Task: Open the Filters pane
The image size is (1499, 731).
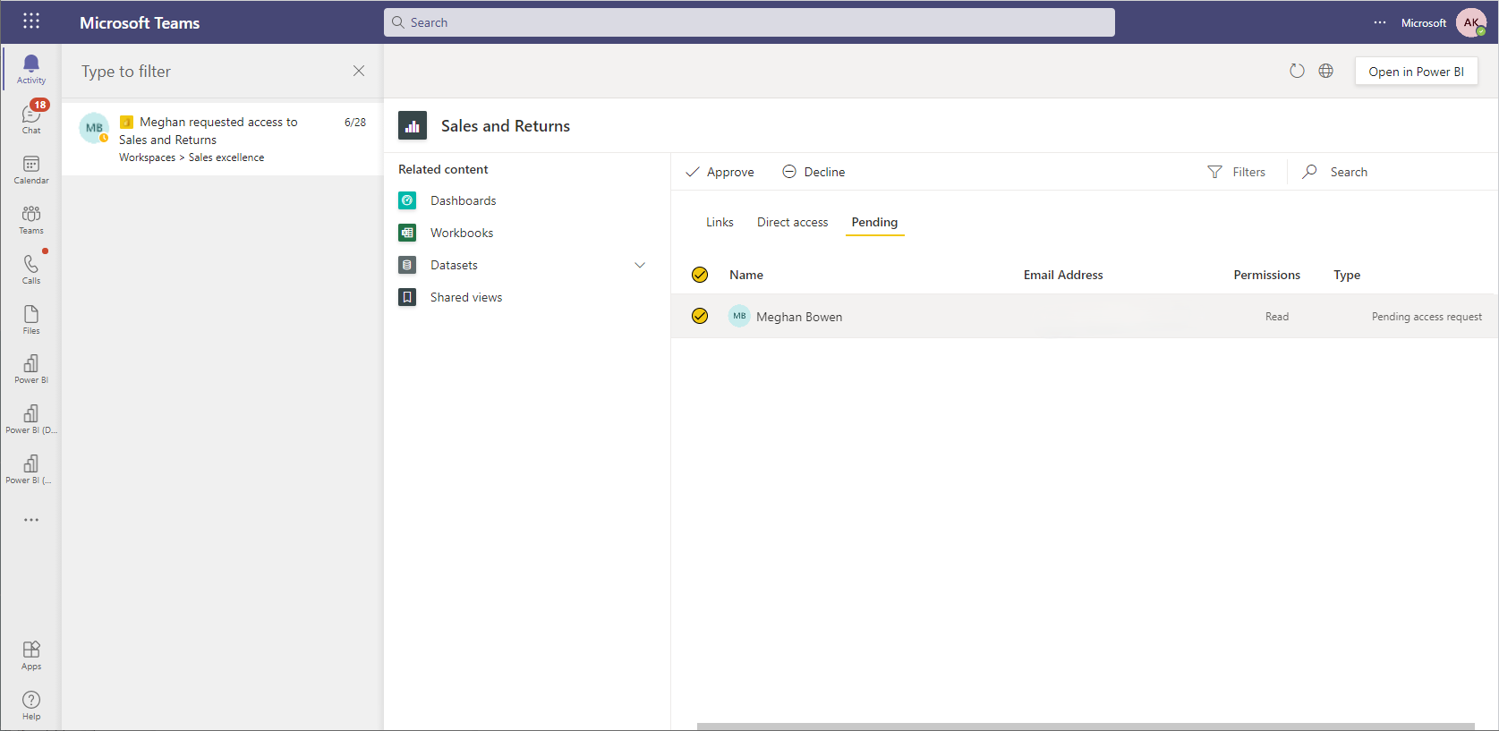Action: [1236, 172]
